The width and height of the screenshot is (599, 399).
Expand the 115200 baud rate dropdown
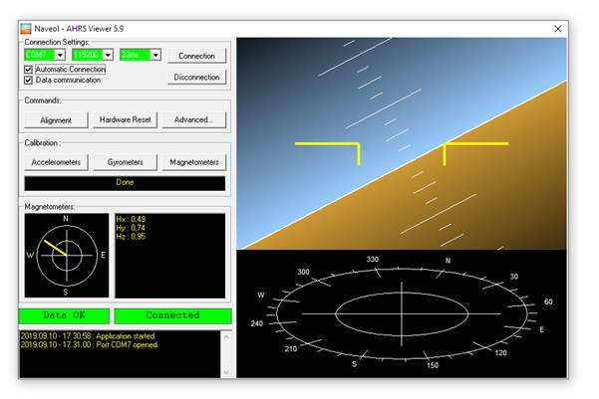108,56
